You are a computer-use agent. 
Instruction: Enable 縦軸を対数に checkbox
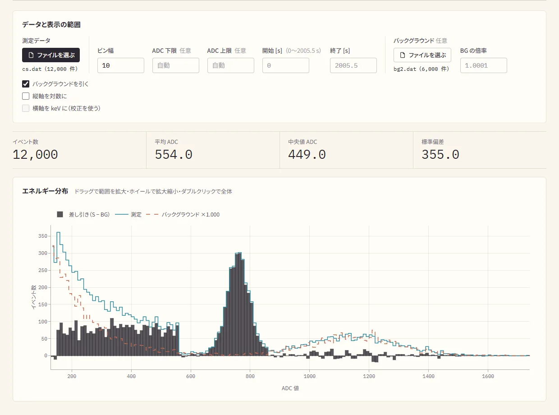pyautogui.click(x=26, y=96)
